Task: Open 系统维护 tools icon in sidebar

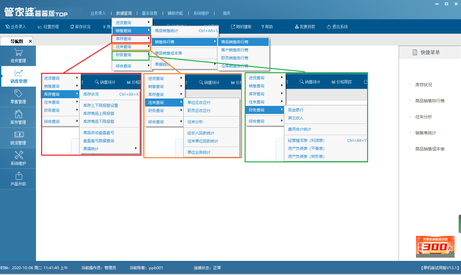Action: click(18, 155)
